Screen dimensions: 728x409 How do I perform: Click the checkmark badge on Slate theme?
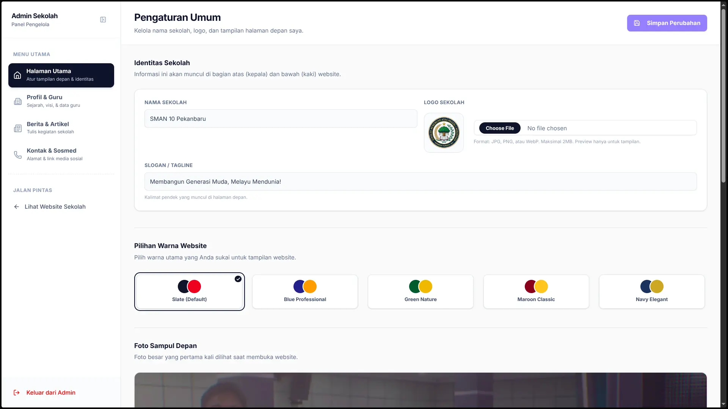(238, 279)
